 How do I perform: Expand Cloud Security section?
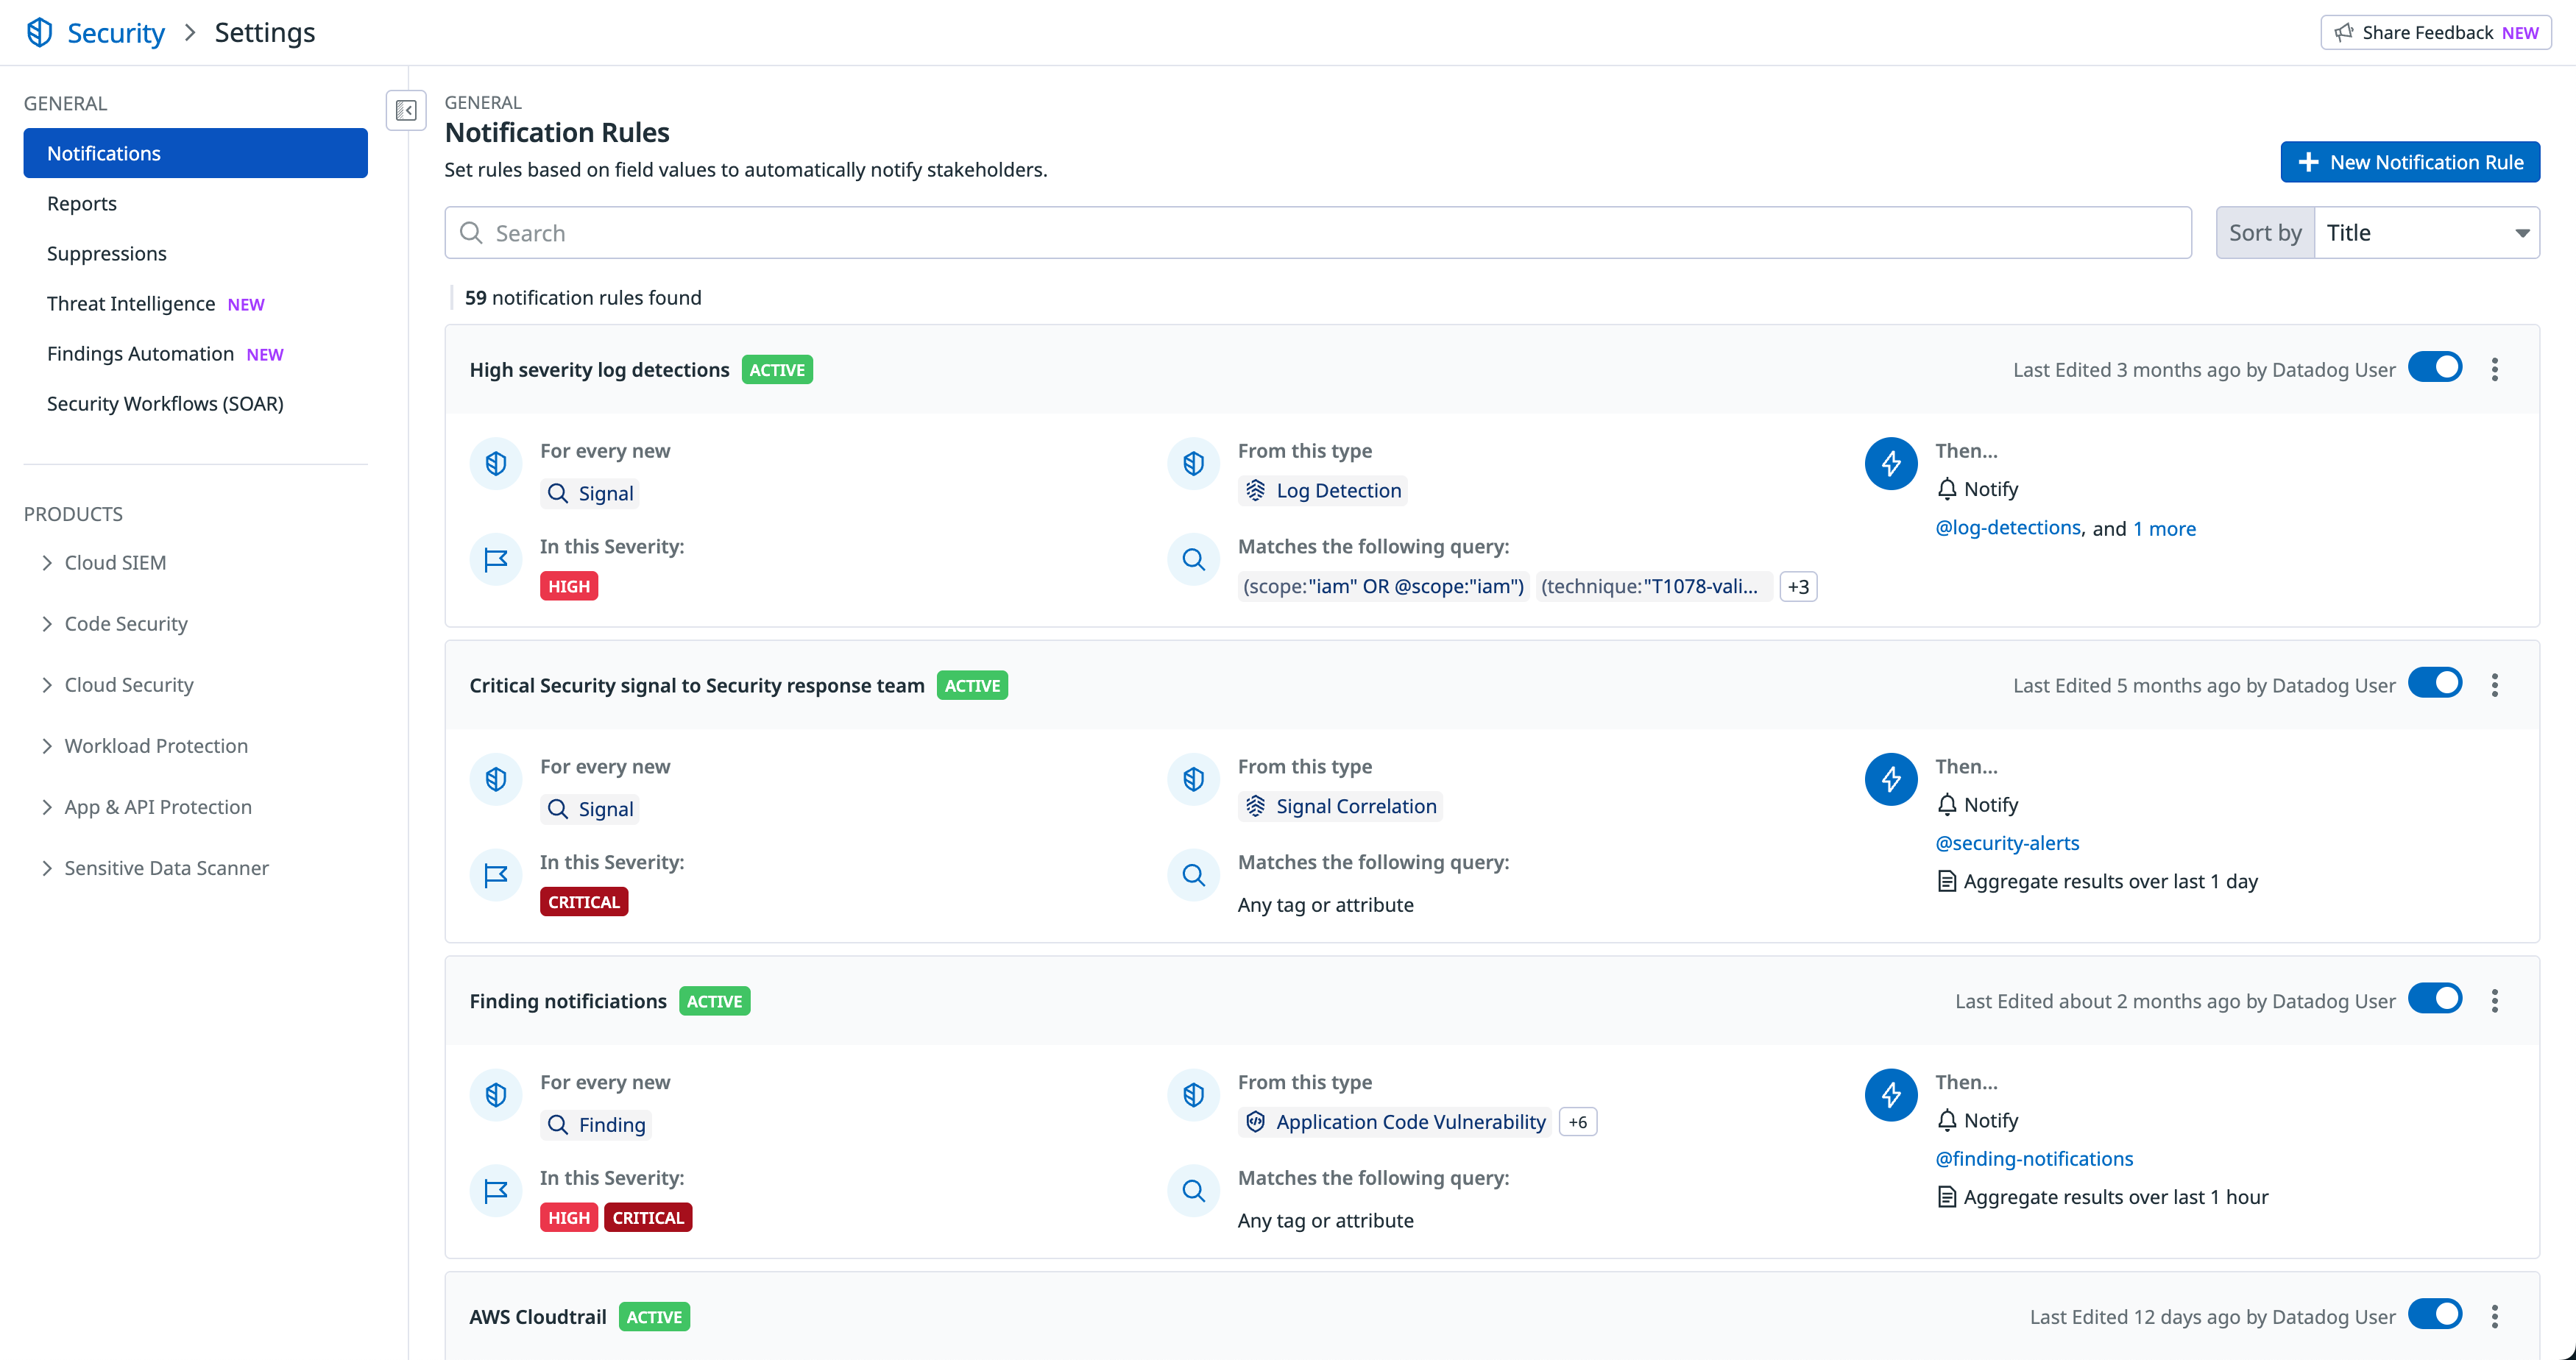click(x=118, y=685)
